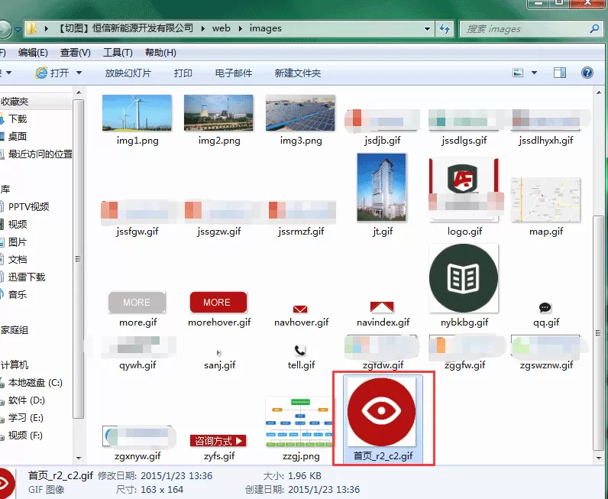
Task: Expand the arrow after company folder breadcrumb
Action: click(202, 28)
